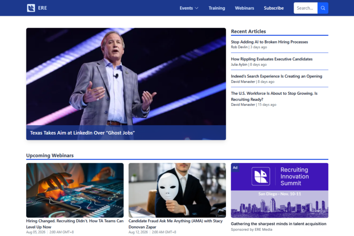Open "Gathering the sharpest minds in talent acquisition"

278,224
